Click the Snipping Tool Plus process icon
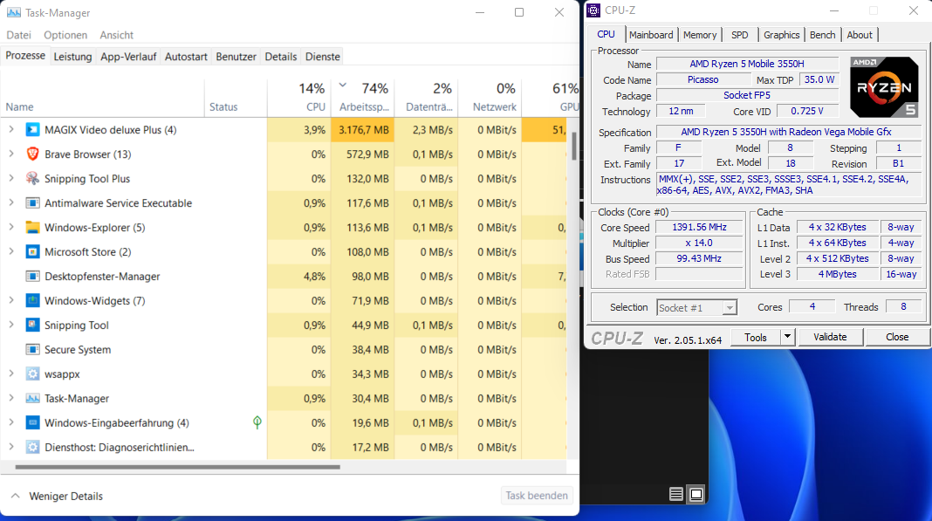The height and width of the screenshot is (521, 932). point(32,178)
